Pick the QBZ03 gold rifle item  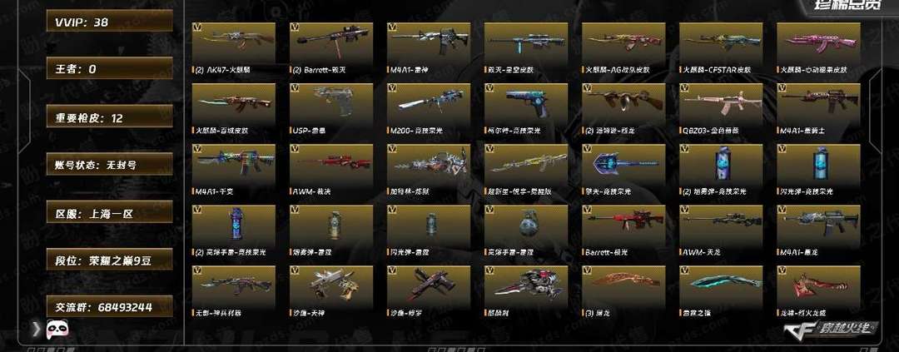[721, 104]
